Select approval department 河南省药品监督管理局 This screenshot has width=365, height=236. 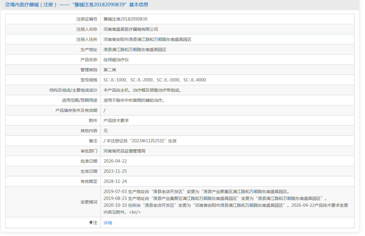click(125, 151)
